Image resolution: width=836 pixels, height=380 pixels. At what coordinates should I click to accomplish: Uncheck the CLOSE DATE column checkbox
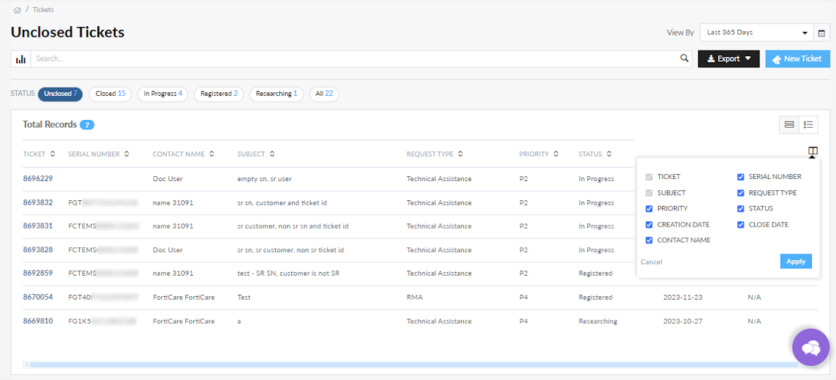pos(741,224)
